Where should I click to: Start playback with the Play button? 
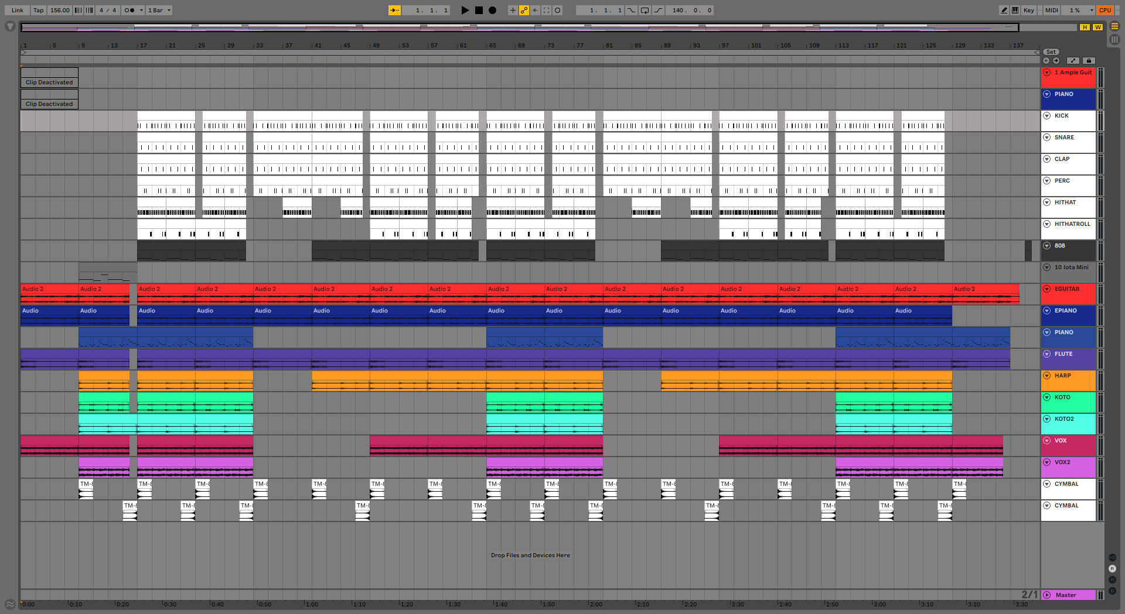[465, 10]
